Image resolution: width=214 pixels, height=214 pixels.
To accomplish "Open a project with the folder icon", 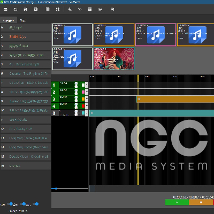I will (x=16, y=10).
